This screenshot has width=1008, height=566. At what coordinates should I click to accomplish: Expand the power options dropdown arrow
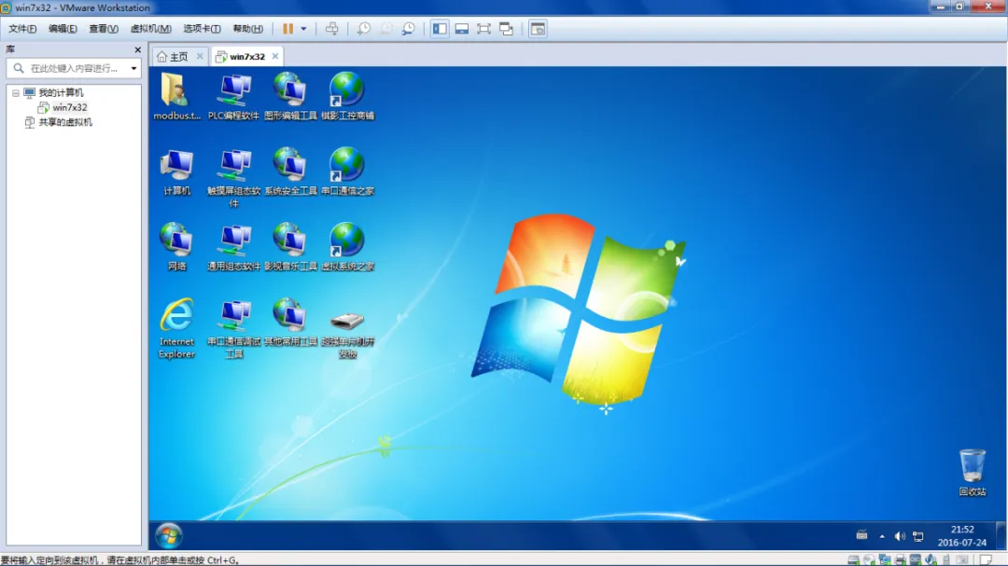[303, 29]
